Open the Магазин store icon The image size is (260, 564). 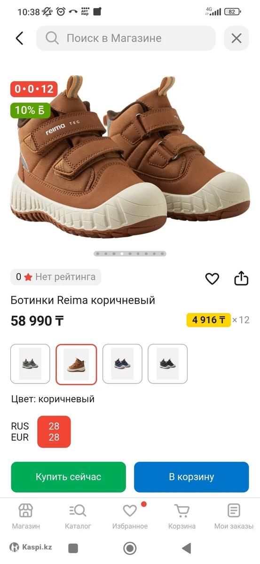coord(26,510)
